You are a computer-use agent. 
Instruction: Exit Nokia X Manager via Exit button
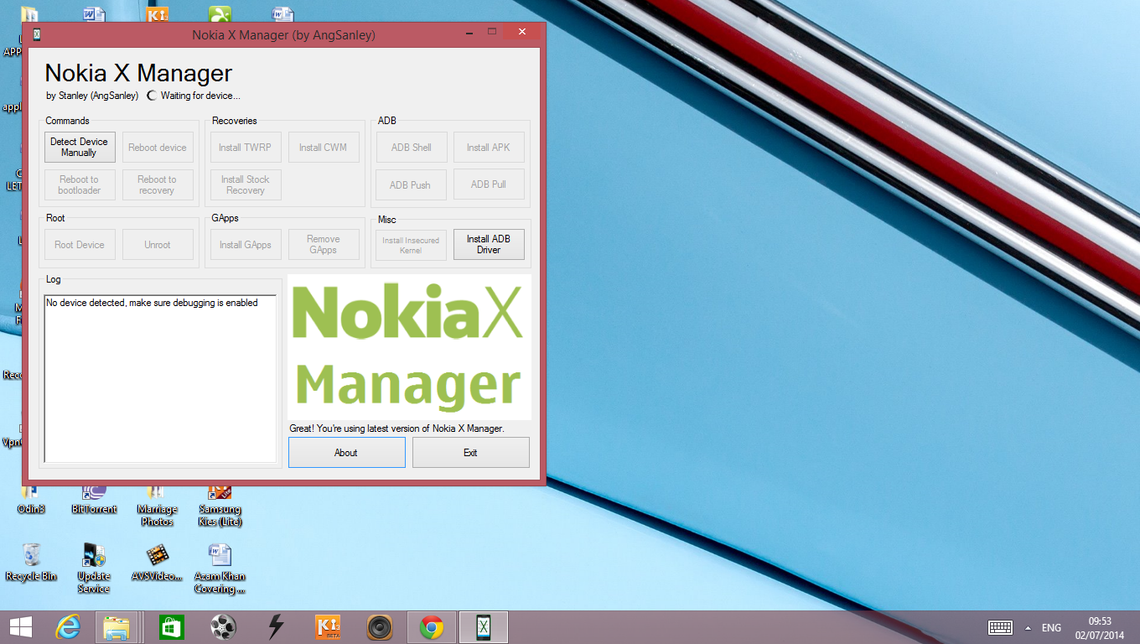click(x=470, y=452)
